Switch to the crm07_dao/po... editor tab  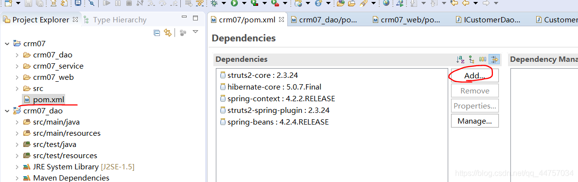tap(324, 20)
